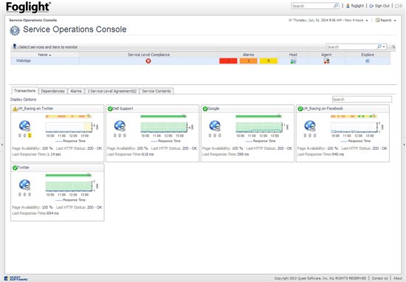Click the Google green availability status bar
This screenshot has height=282, width=406.
point(258,117)
